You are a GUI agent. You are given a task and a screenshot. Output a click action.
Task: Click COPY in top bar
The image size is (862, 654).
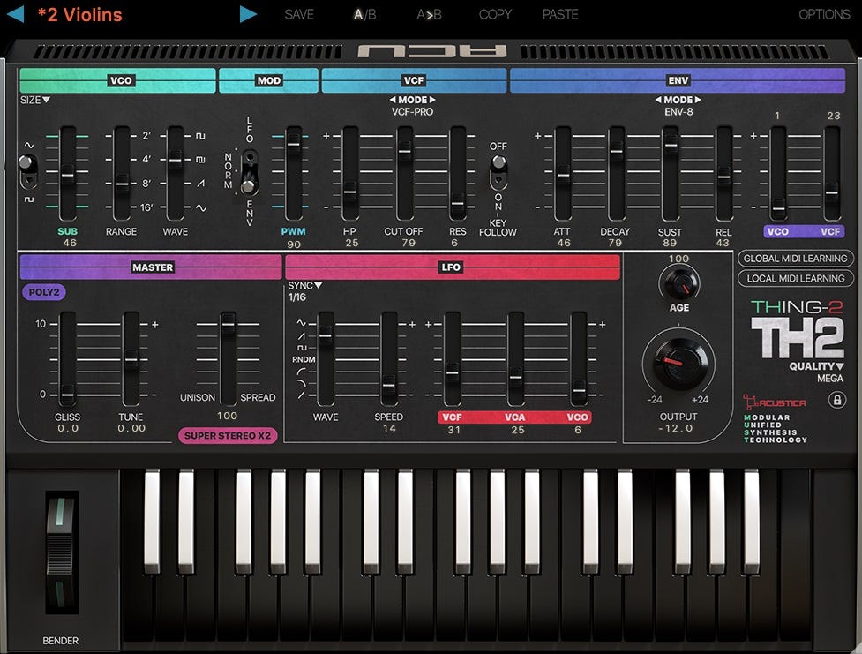tap(495, 14)
